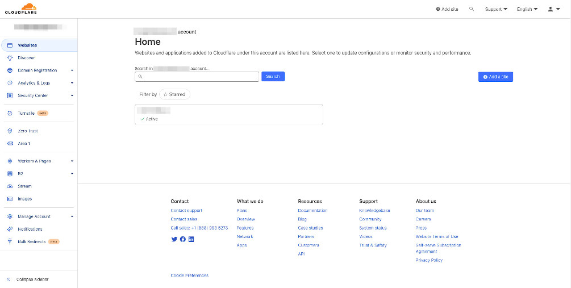The width and height of the screenshot is (571, 288).
Task: Click the LinkedIn icon in footer
Action: click(x=191, y=239)
